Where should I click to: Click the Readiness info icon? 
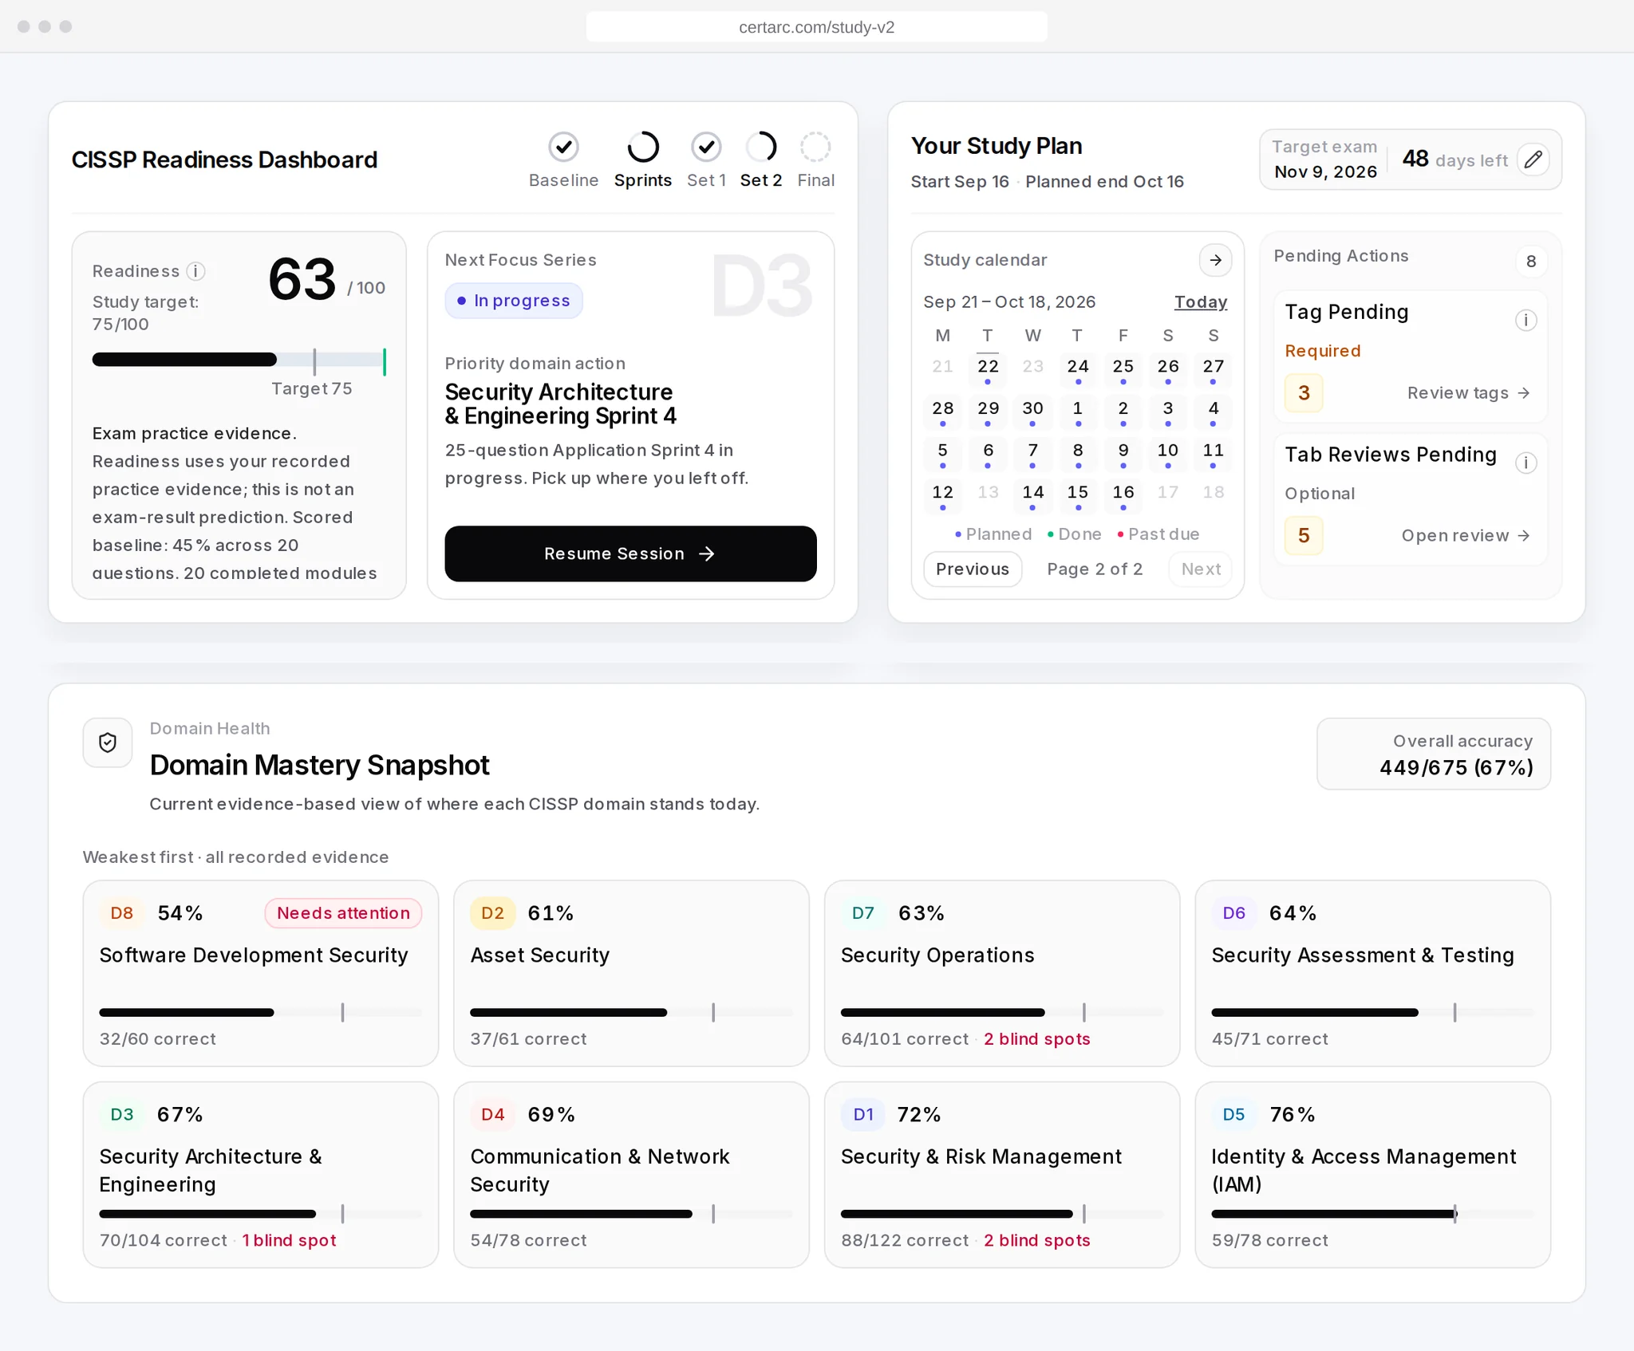(x=195, y=271)
